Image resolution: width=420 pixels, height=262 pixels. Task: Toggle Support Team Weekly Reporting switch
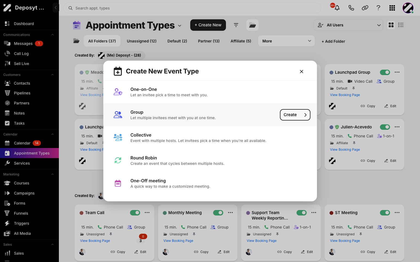pos(301,213)
